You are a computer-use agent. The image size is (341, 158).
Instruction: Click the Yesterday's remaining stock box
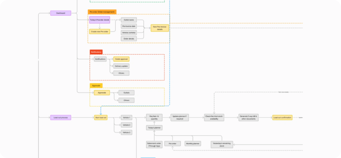click(x=222, y=144)
